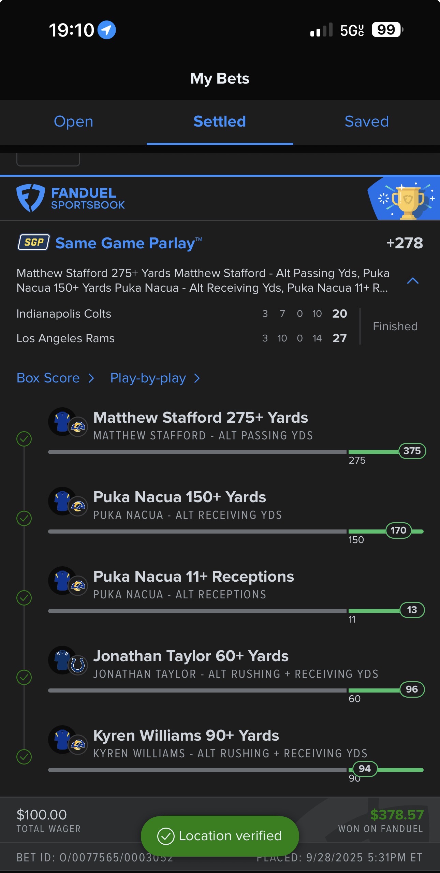The height and width of the screenshot is (873, 440).
Task: Open the Play-by-play link
Action: [148, 378]
